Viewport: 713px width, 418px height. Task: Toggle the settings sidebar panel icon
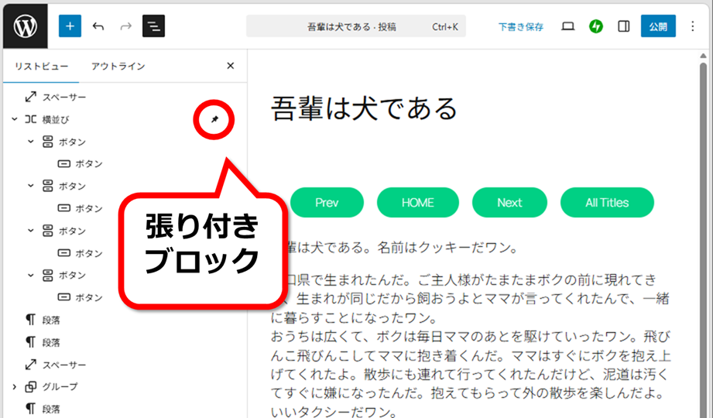(x=623, y=26)
